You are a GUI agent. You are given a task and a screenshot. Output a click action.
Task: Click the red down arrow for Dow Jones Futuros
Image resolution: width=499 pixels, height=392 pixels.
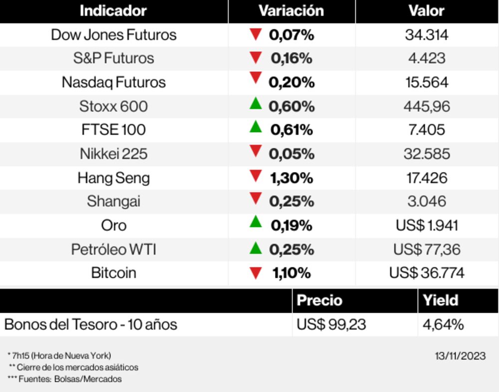[x=256, y=34]
